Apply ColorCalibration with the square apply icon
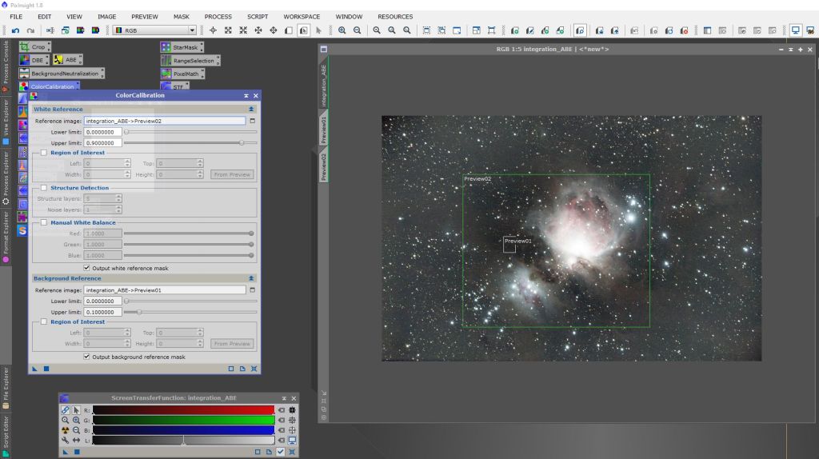Image resolution: width=819 pixels, height=459 pixels. 46,369
